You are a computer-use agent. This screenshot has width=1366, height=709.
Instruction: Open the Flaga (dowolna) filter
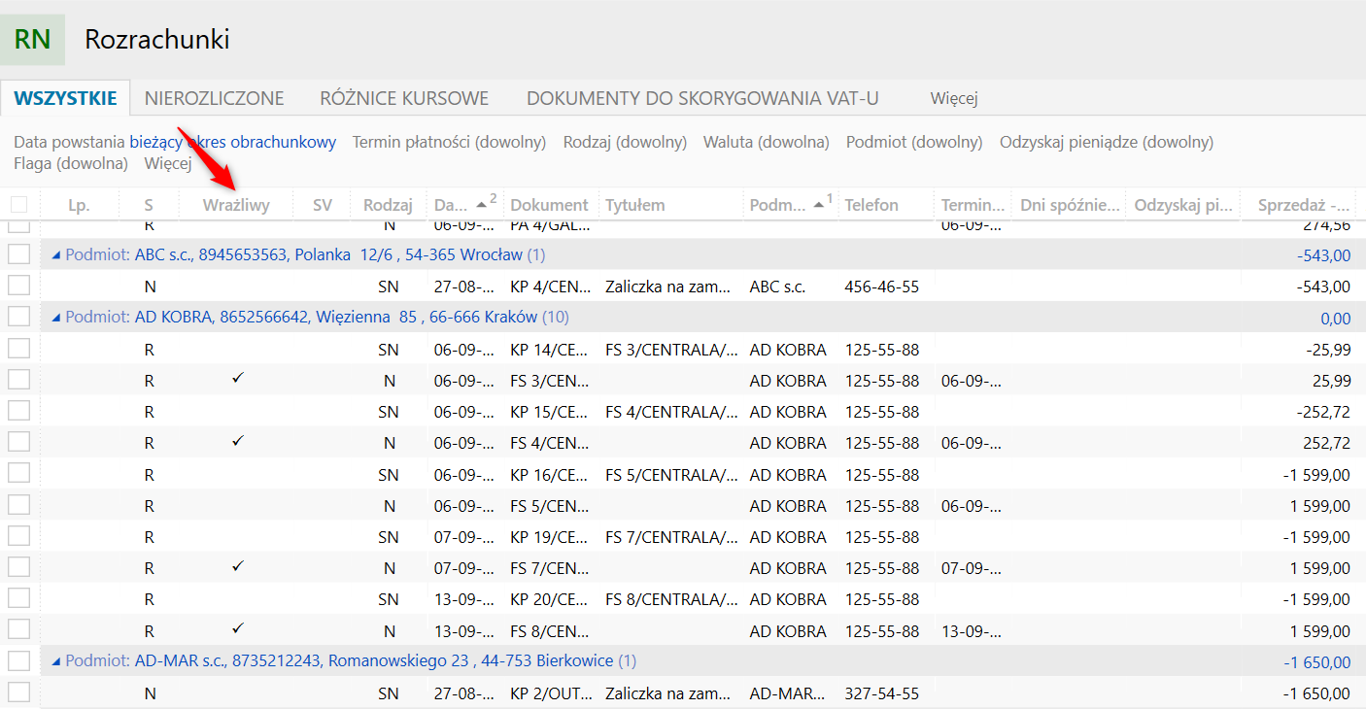pos(71,163)
